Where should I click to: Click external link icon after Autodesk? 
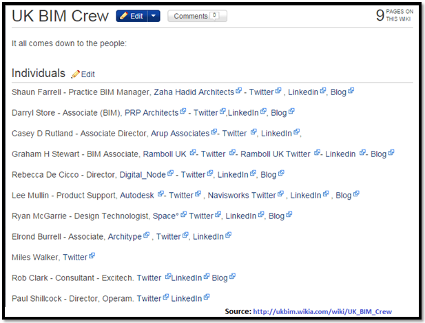(160, 194)
